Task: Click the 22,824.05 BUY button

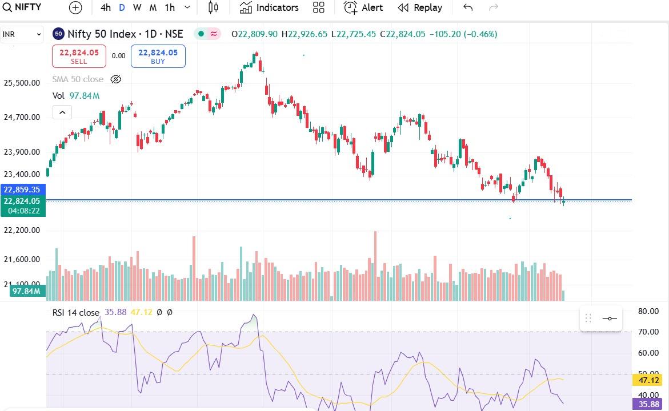Action: coord(158,57)
